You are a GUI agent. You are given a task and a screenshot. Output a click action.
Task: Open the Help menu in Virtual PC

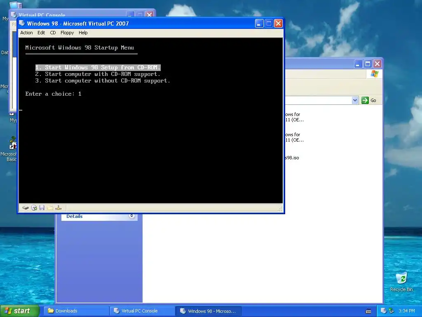83,33
